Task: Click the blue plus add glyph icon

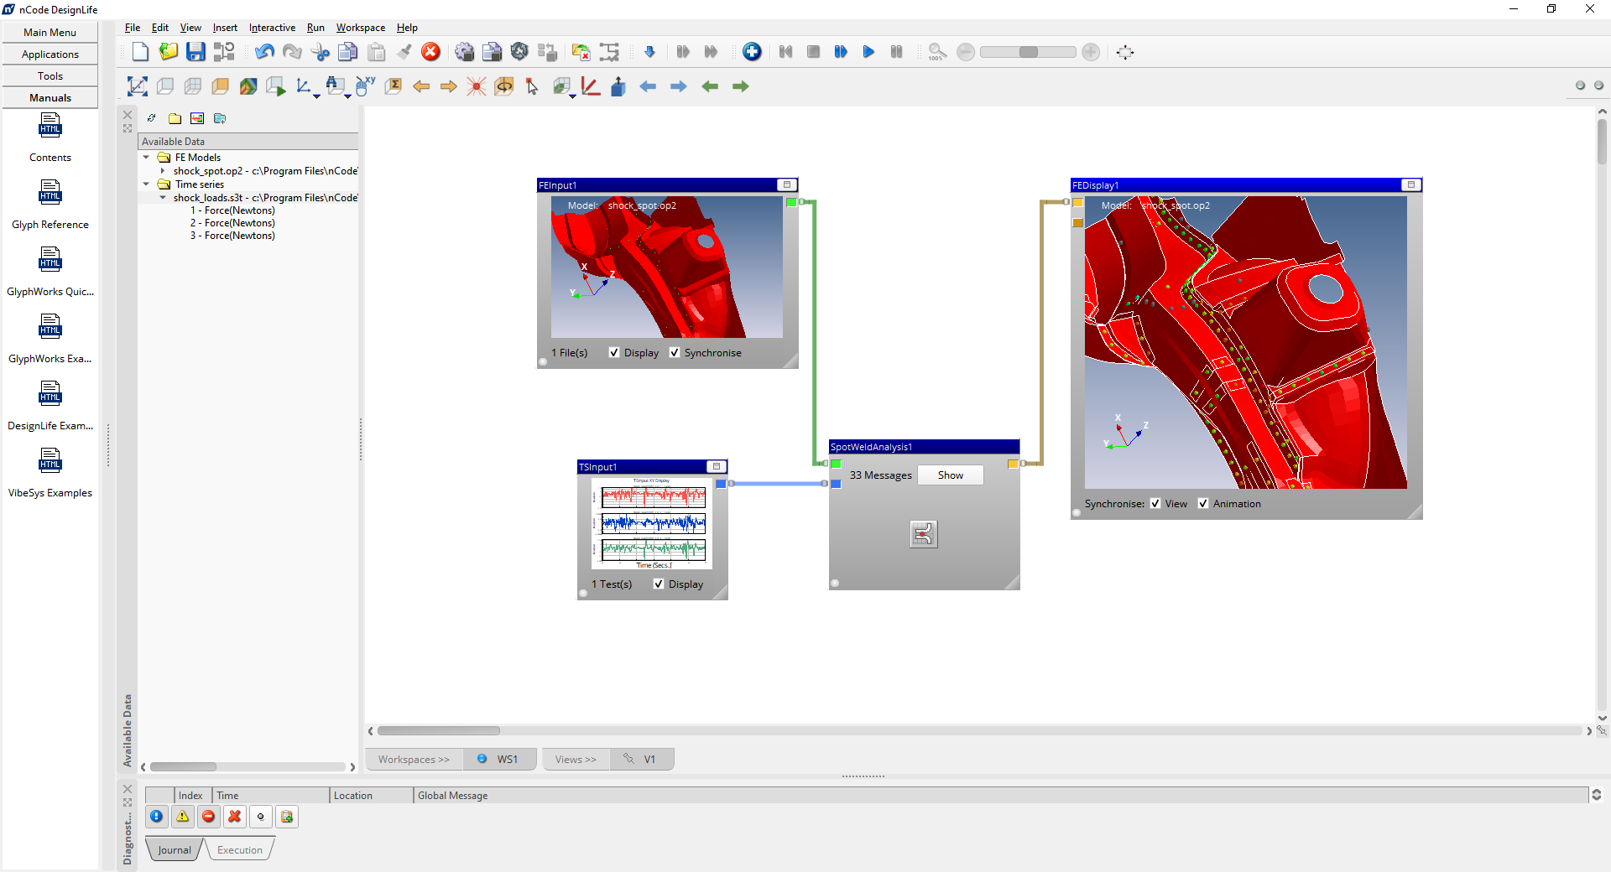Action: point(752,52)
